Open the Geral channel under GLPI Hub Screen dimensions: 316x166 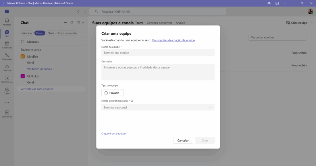30,82
